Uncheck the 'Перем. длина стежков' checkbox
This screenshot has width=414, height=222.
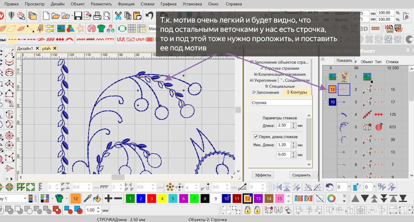pyautogui.click(x=256, y=137)
